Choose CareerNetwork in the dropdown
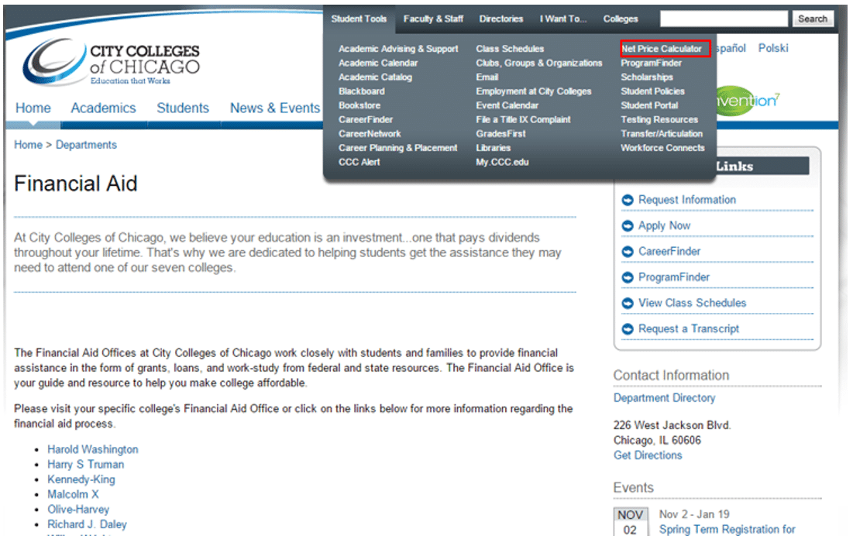Screen dimensions: 853x546 click(x=370, y=134)
